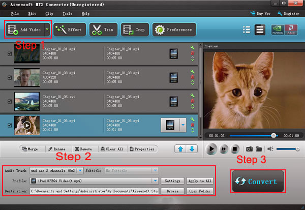
Task: Open the Crop tool
Action: [x=135, y=29]
